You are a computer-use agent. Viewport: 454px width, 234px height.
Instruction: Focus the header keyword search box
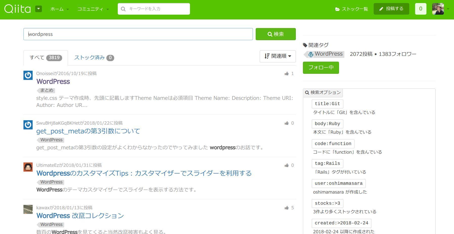154,9
